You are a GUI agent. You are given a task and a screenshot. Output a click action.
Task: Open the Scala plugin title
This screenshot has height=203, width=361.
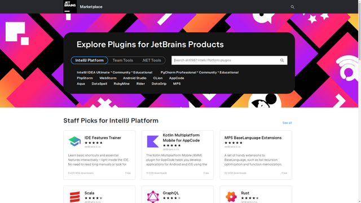coord(89,193)
